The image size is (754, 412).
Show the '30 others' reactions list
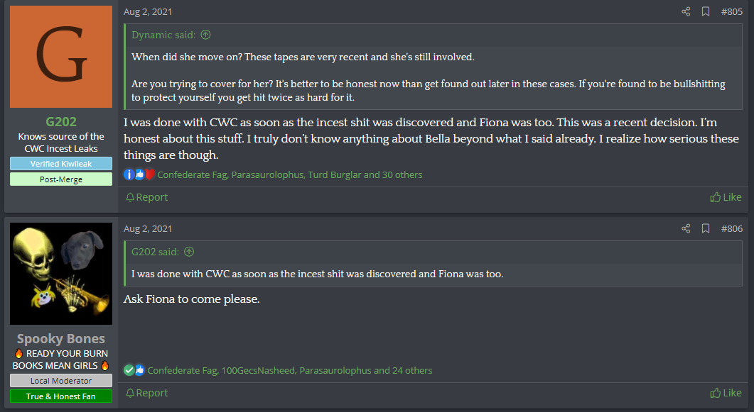(x=402, y=174)
